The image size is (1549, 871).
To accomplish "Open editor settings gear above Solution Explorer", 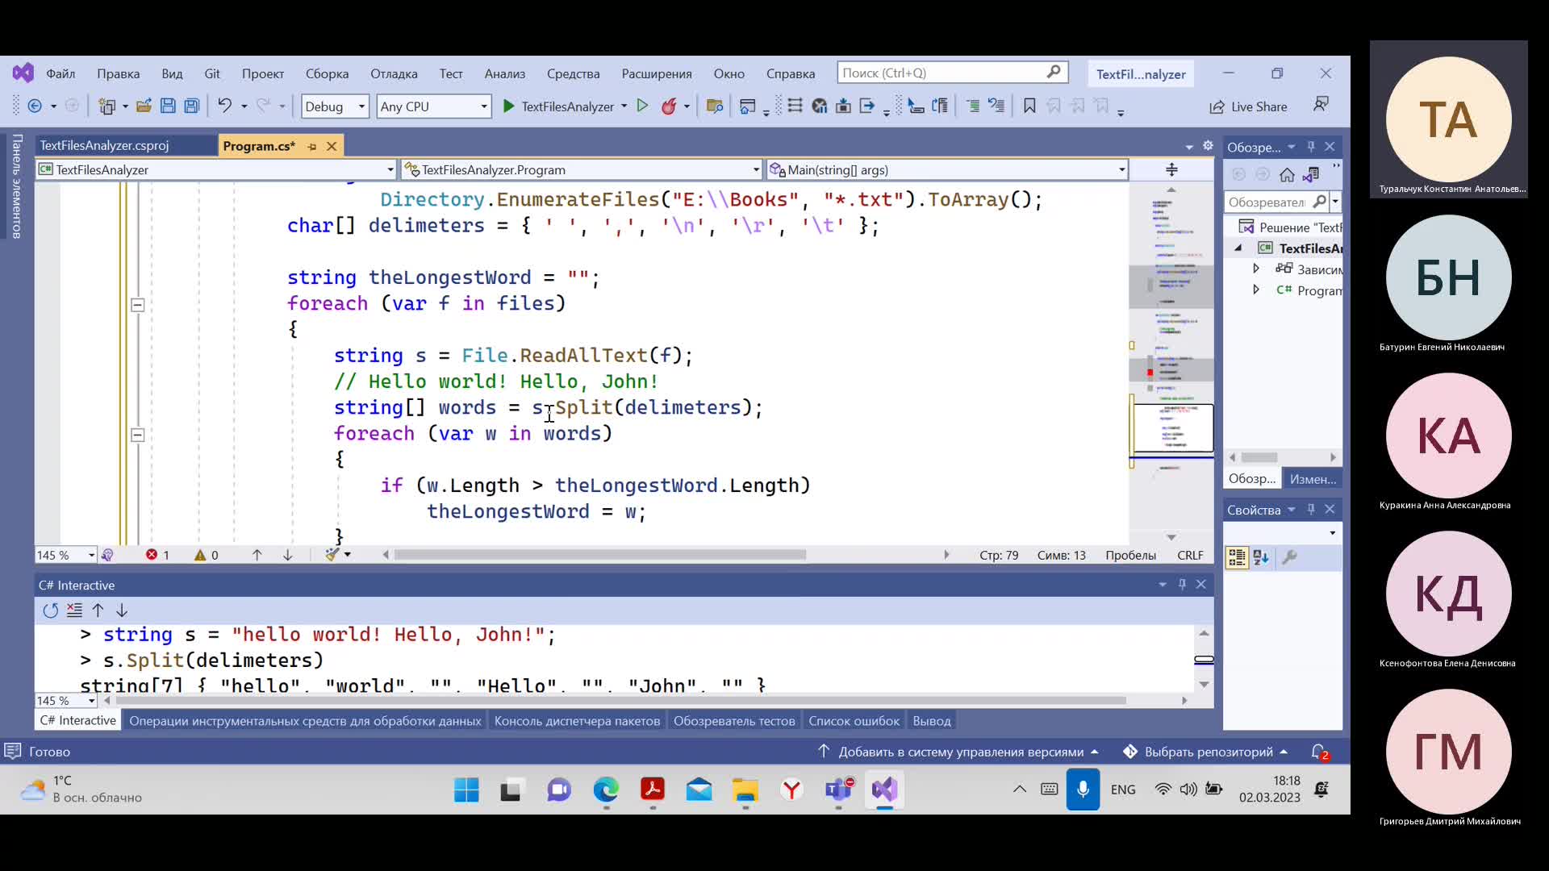I will click(x=1208, y=146).
